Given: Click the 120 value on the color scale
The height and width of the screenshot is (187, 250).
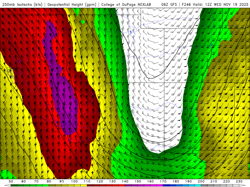Looking at the screenshot, I should [x=100, y=181].
